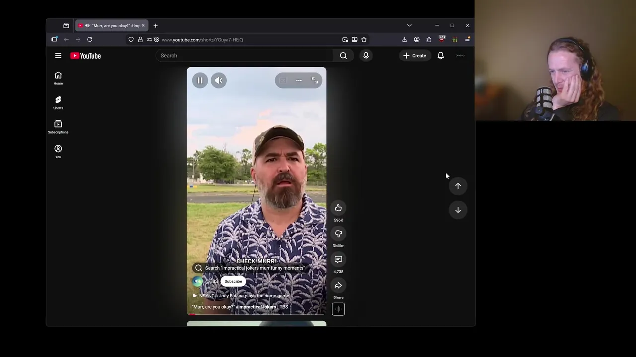The height and width of the screenshot is (357, 636).
Task: Subscribe to the TBS channel
Action: [233, 281]
